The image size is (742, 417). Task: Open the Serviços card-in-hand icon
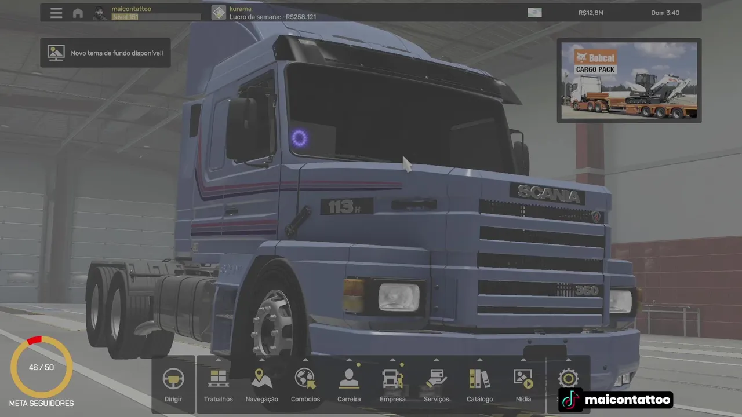[x=436, y=379]
